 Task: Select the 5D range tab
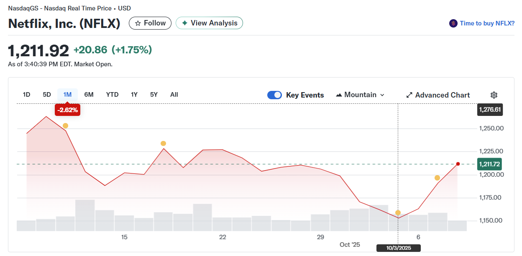coord(47,95)
